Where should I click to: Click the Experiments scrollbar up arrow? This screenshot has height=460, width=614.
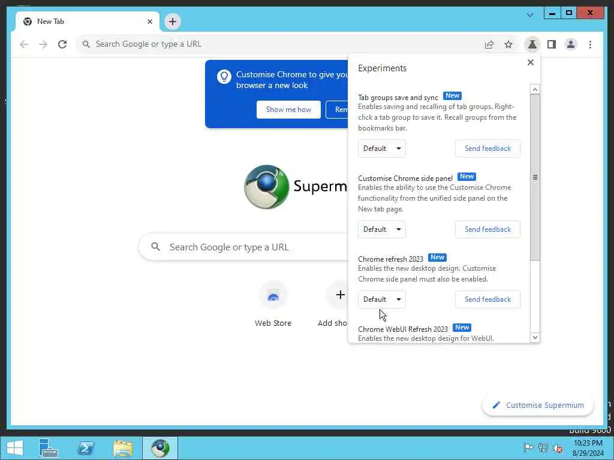click(x=535, y=90)
